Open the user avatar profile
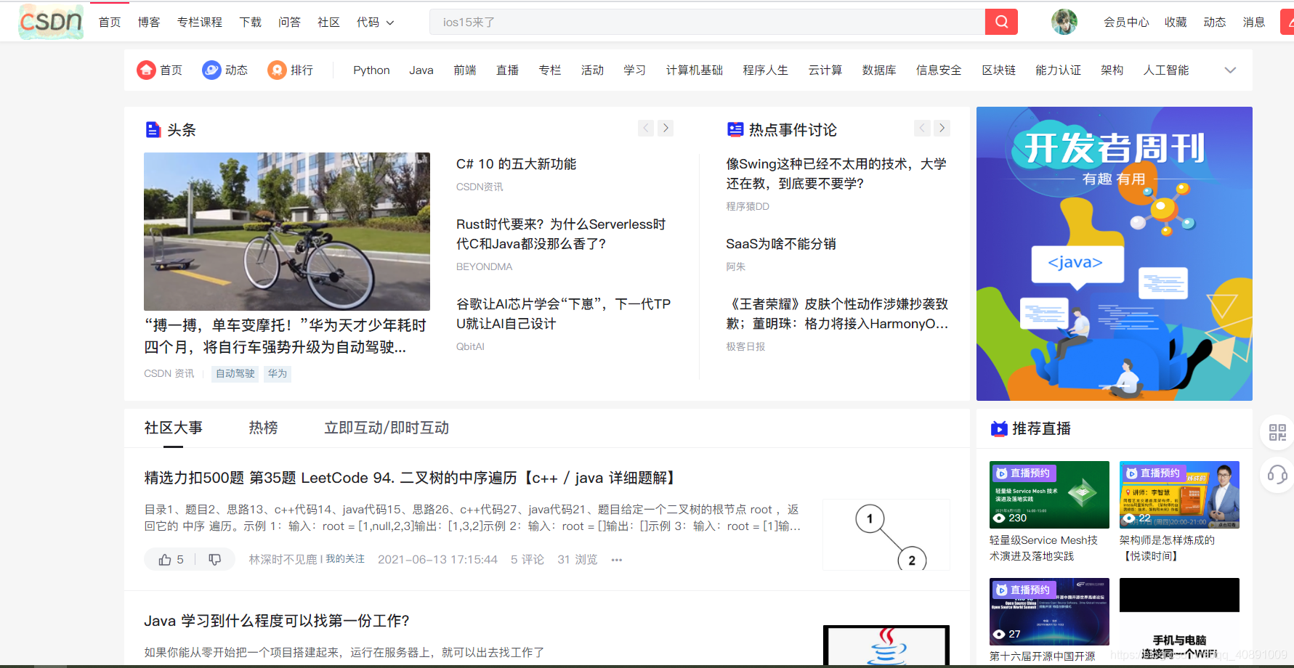Screen dimensions: 1294x668 [1064, 22]
